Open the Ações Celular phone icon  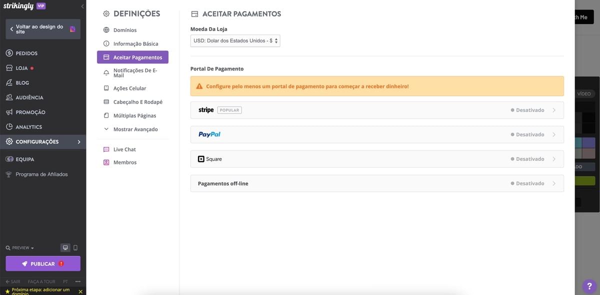click(106, 88)
